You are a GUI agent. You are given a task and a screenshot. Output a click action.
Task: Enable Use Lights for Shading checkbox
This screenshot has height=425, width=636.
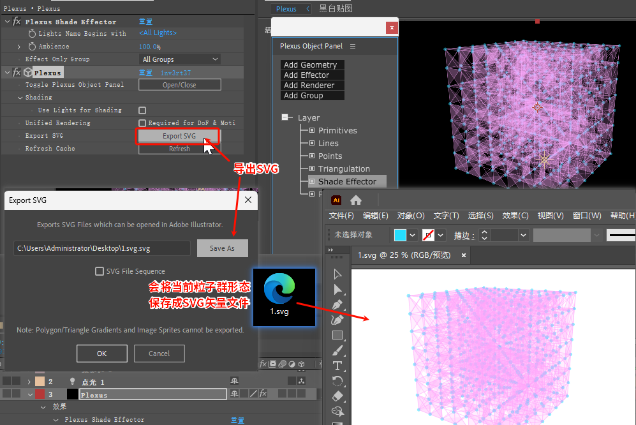[x=142, y=110]
